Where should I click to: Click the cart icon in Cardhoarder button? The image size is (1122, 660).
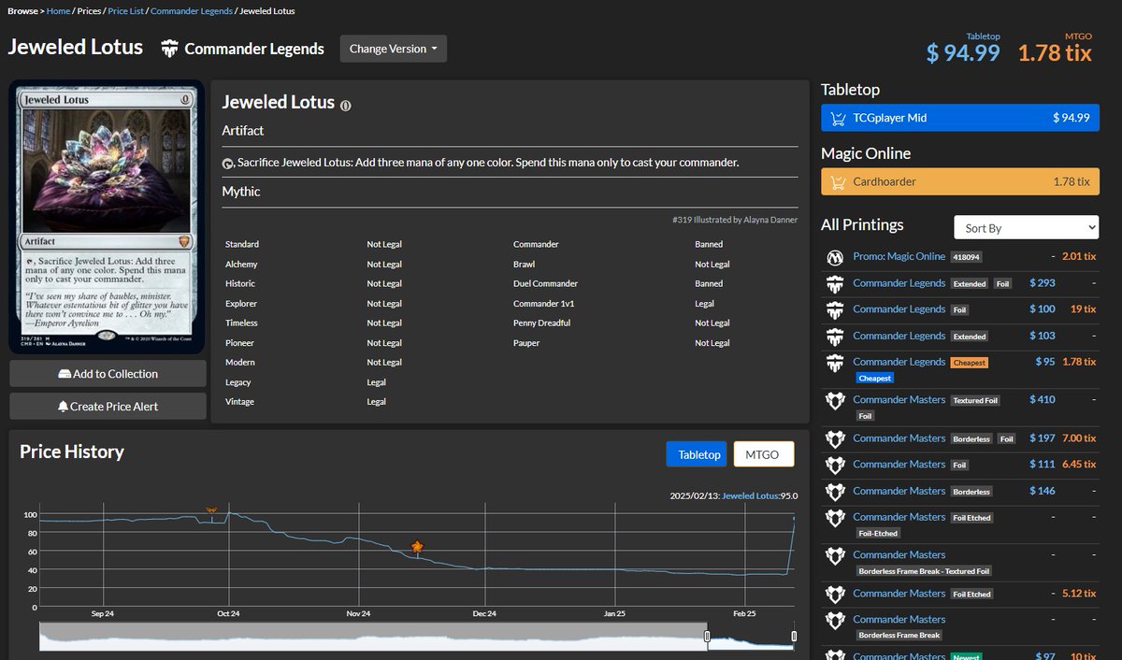click(837, 181)
